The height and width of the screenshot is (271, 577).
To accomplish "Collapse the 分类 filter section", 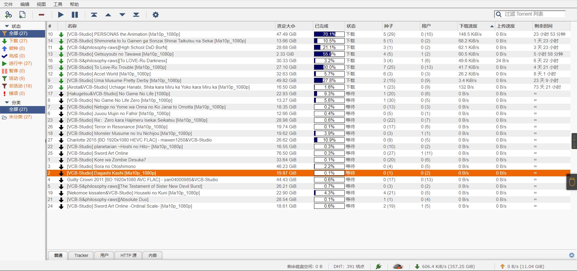I will [x=7, y=102].
